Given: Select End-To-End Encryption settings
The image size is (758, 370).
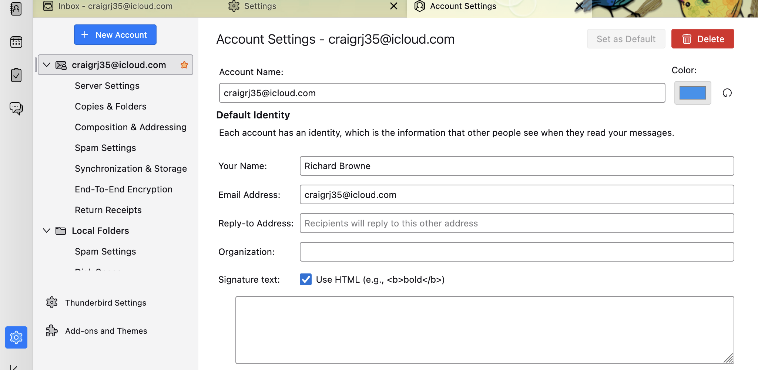Looking at the screenshot, I should click(x=123, y=189).
